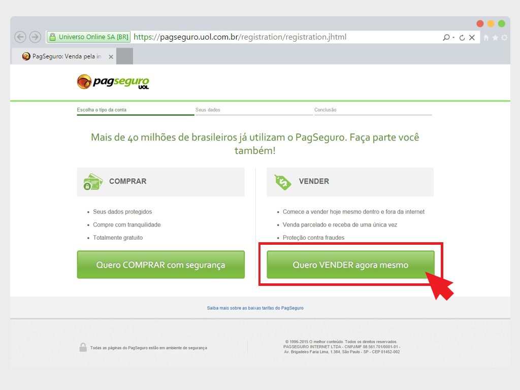The width and height of the screenshot is (520, 390).
Task: Click the stop loading X icon
Action: pyautogui.click(x=472, y=38)
